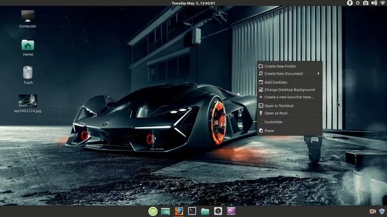
Task: Click the date and time clock
Action: (x=193, y=3)
